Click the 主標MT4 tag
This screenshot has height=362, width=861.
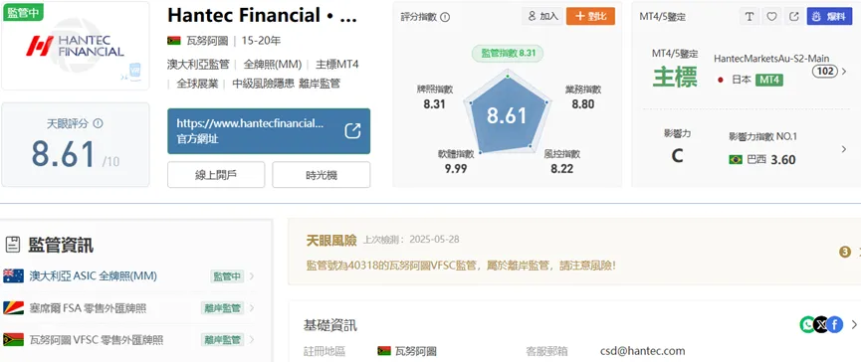coord(336,65)
